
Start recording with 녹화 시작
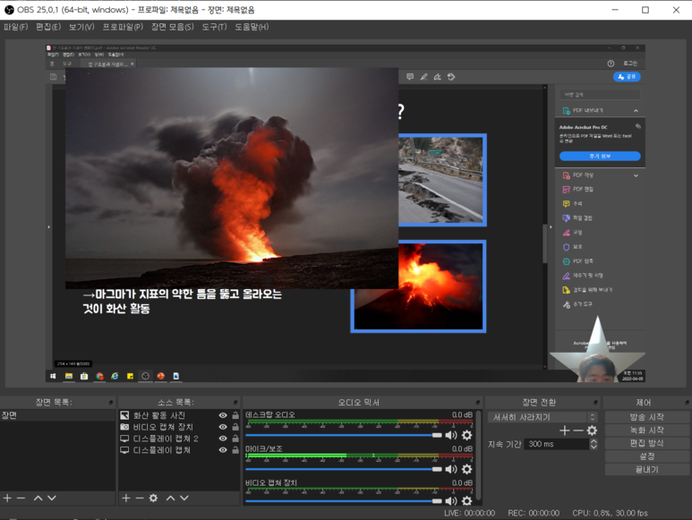point(647,430)
